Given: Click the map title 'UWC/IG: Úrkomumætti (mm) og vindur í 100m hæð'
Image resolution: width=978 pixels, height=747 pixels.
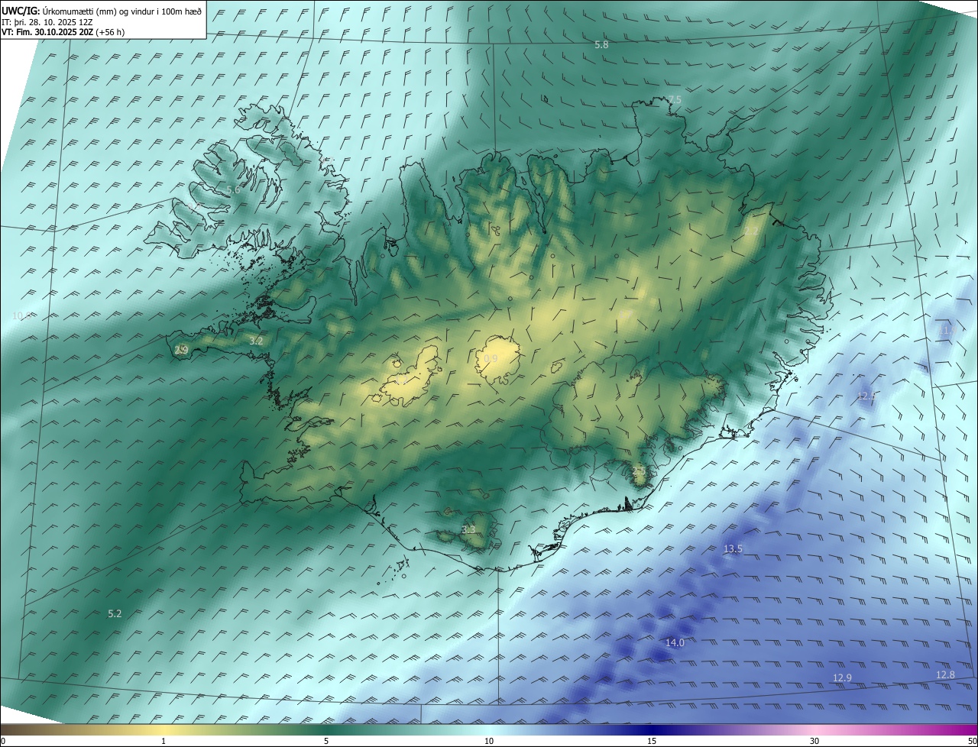Looking at the screenshot, I should [102, 11].
